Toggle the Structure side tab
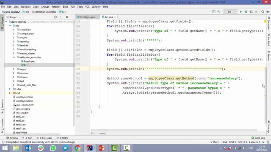The image size is (271, 152). (x=2, y=126)
